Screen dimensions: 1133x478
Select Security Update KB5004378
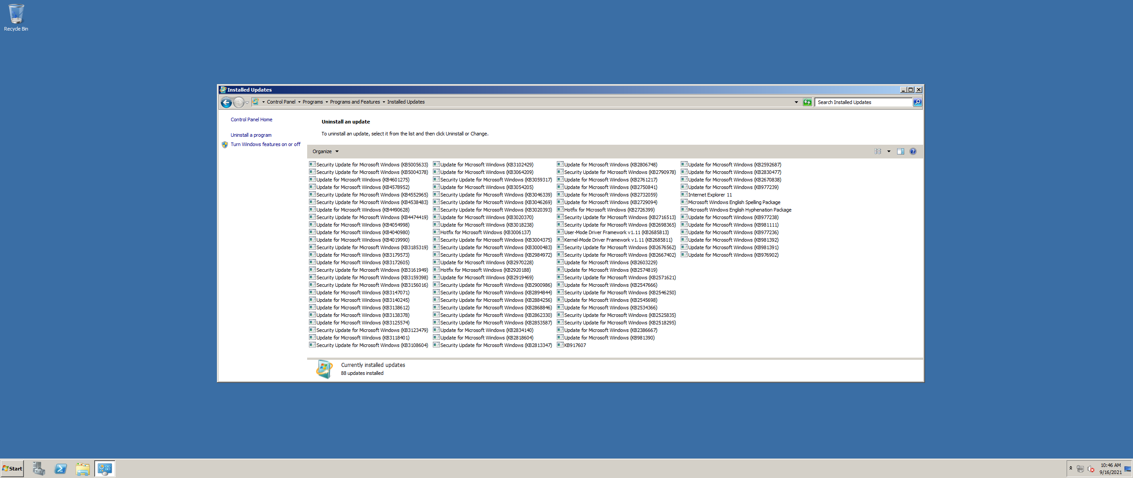pos(369,172)
